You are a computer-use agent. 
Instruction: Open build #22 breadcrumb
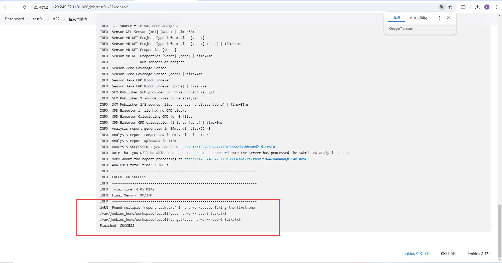[x=56, y=19]
